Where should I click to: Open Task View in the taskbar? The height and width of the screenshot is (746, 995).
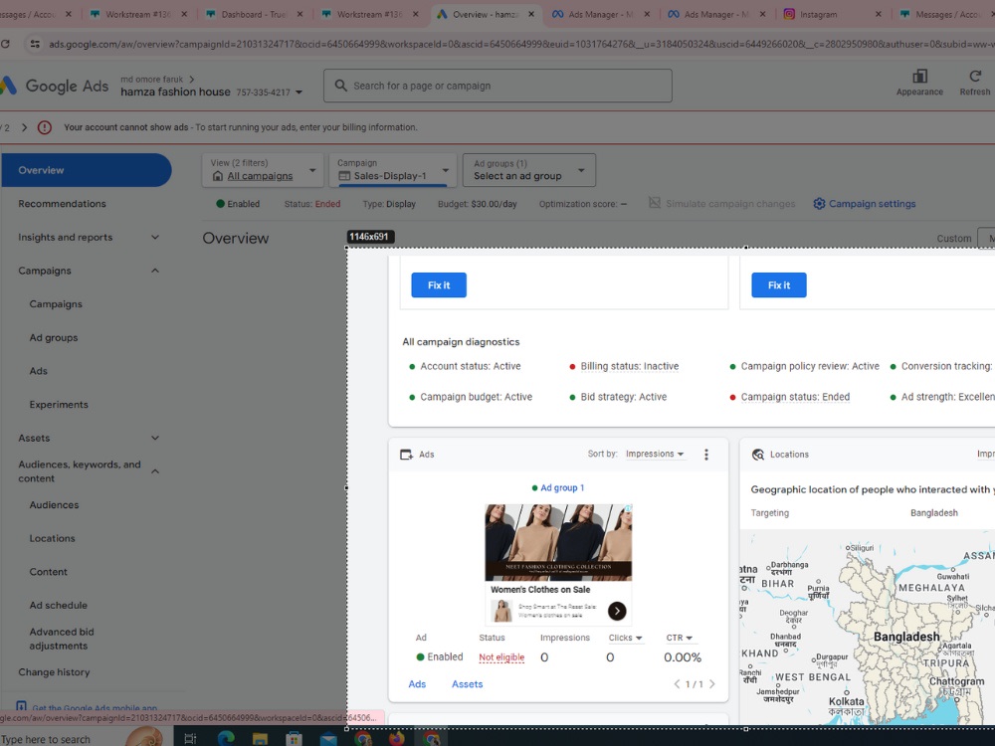(190, 738)
